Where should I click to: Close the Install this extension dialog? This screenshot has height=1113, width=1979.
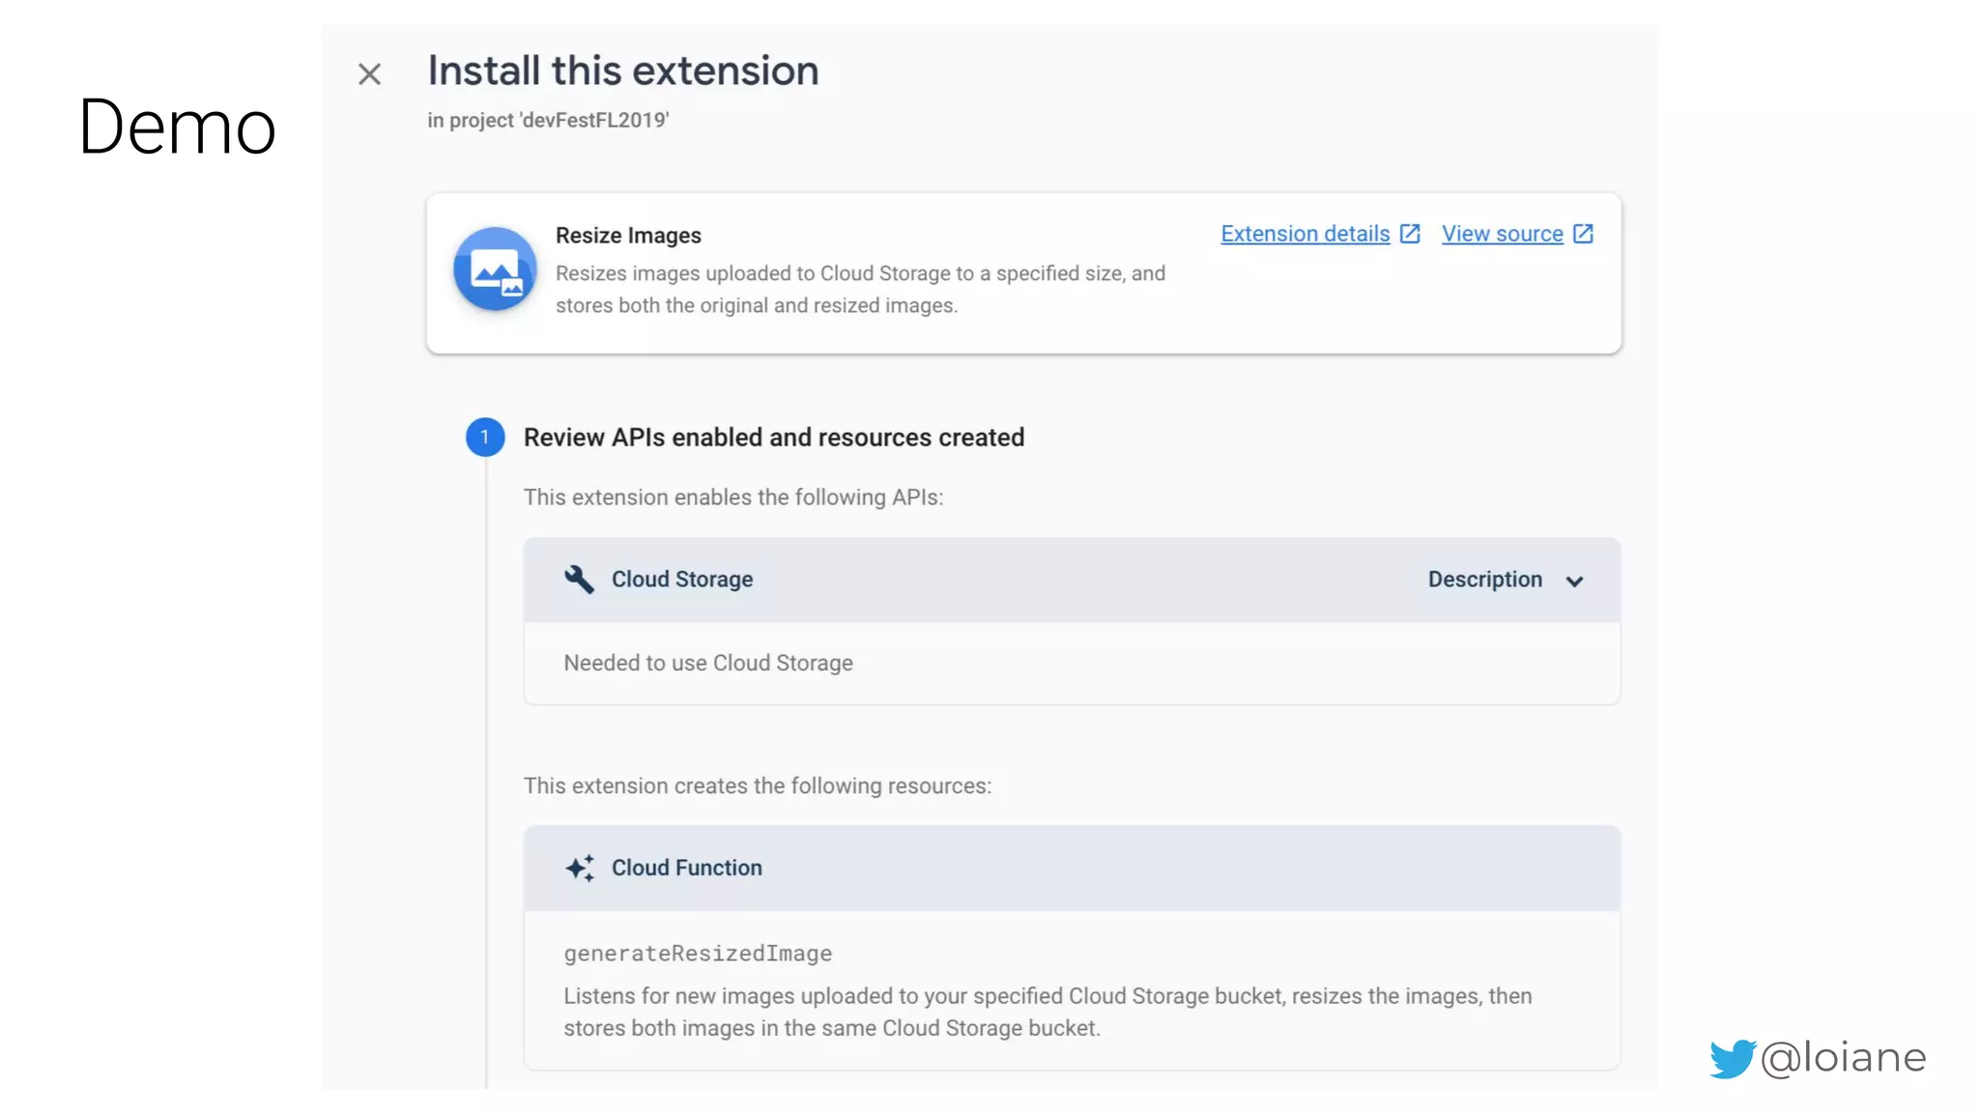click(369, 74)
